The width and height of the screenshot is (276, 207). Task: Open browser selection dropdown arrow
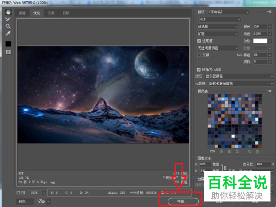coord(49,201)
